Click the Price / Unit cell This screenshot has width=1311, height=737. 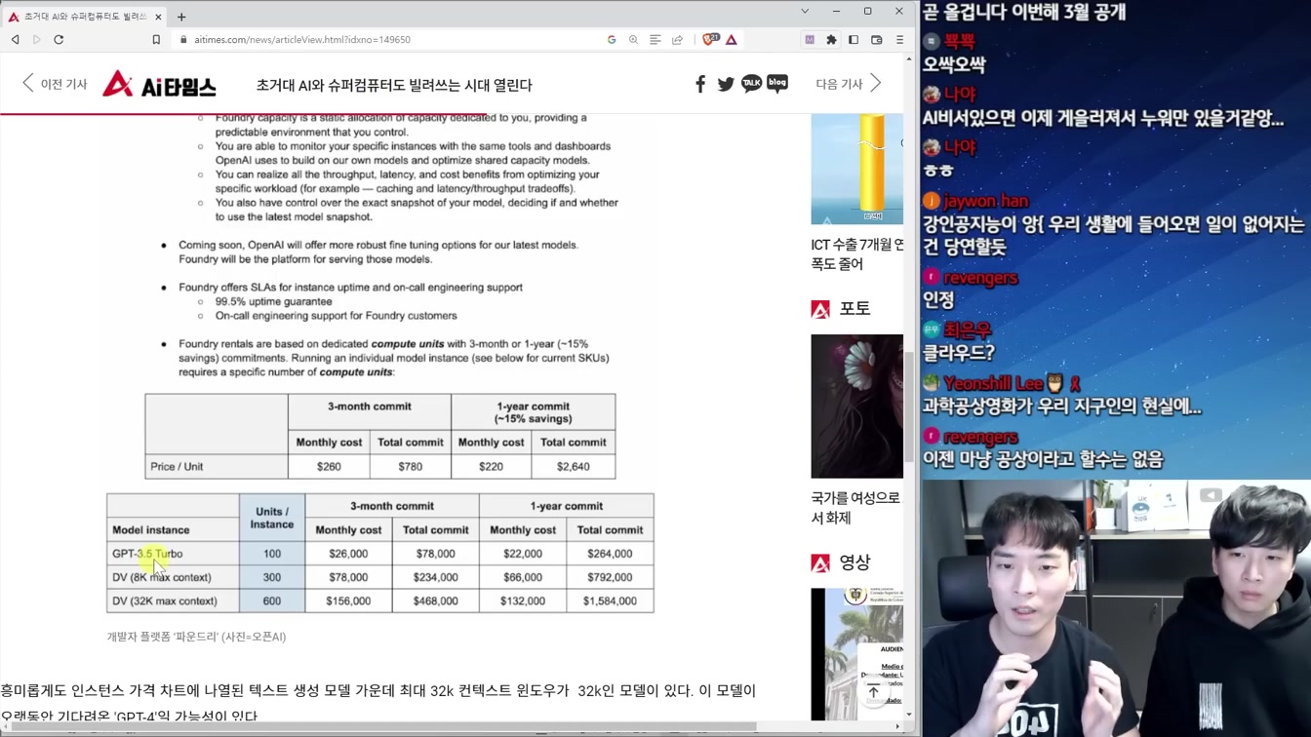[217, 467]
